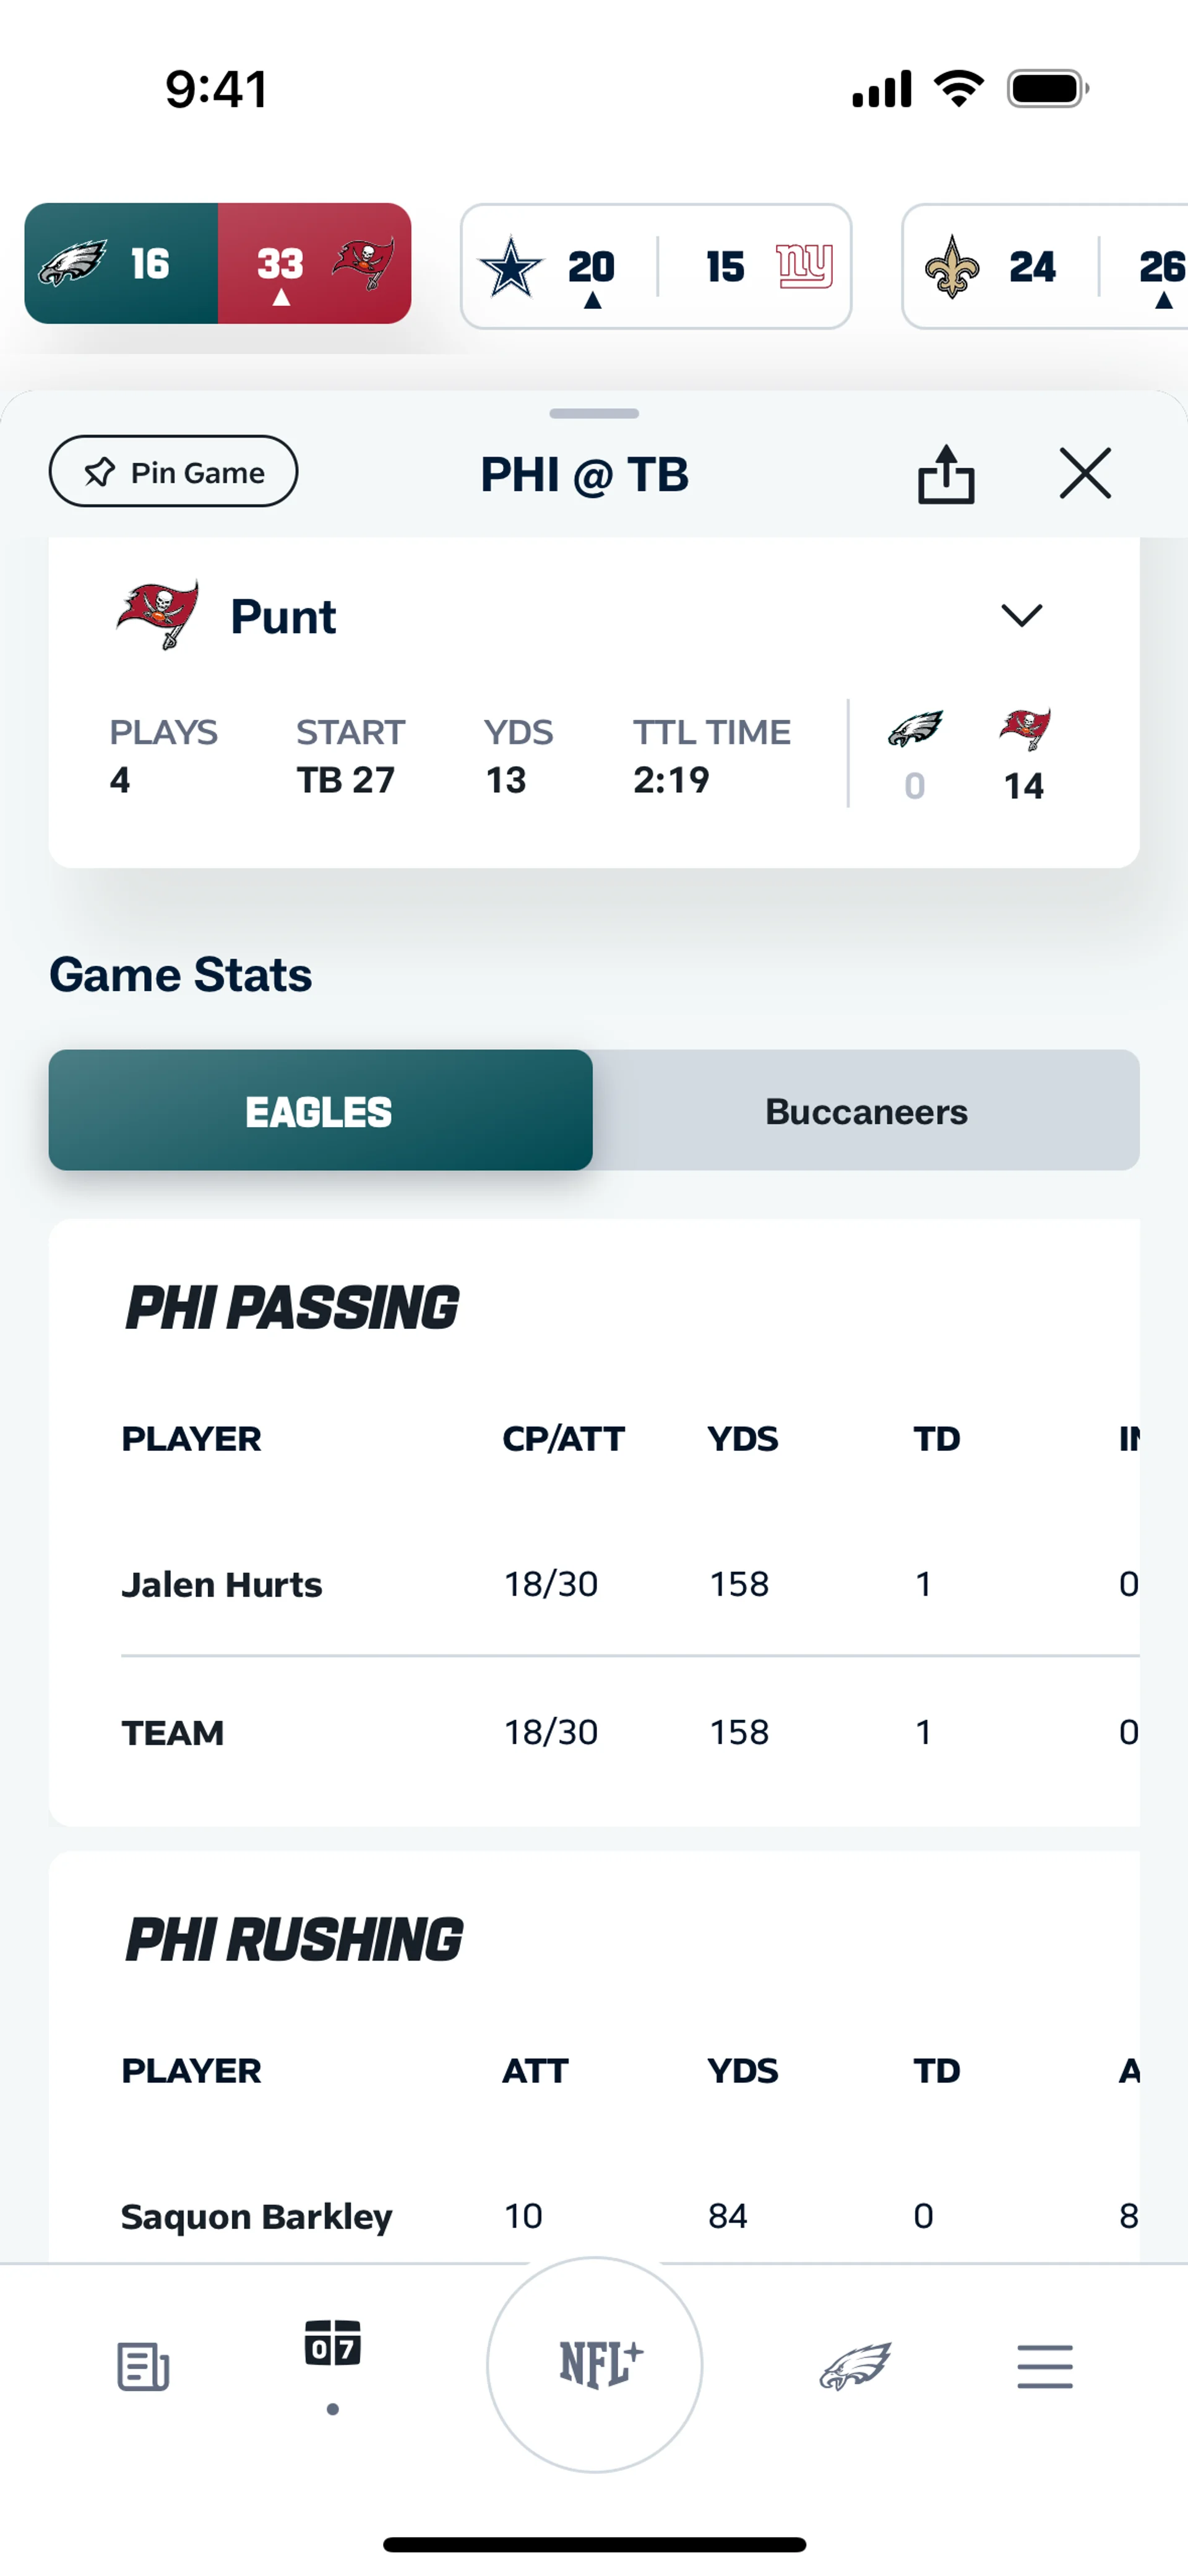Select the EAGLES stats tab
The height and width of the screenshot is (2576, 1188).
320,1111
